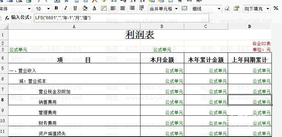
Task: Choose the font color tool
Action: 94,8
